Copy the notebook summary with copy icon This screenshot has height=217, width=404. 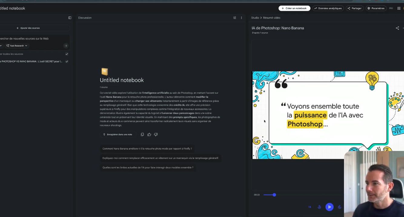[142, 134]
